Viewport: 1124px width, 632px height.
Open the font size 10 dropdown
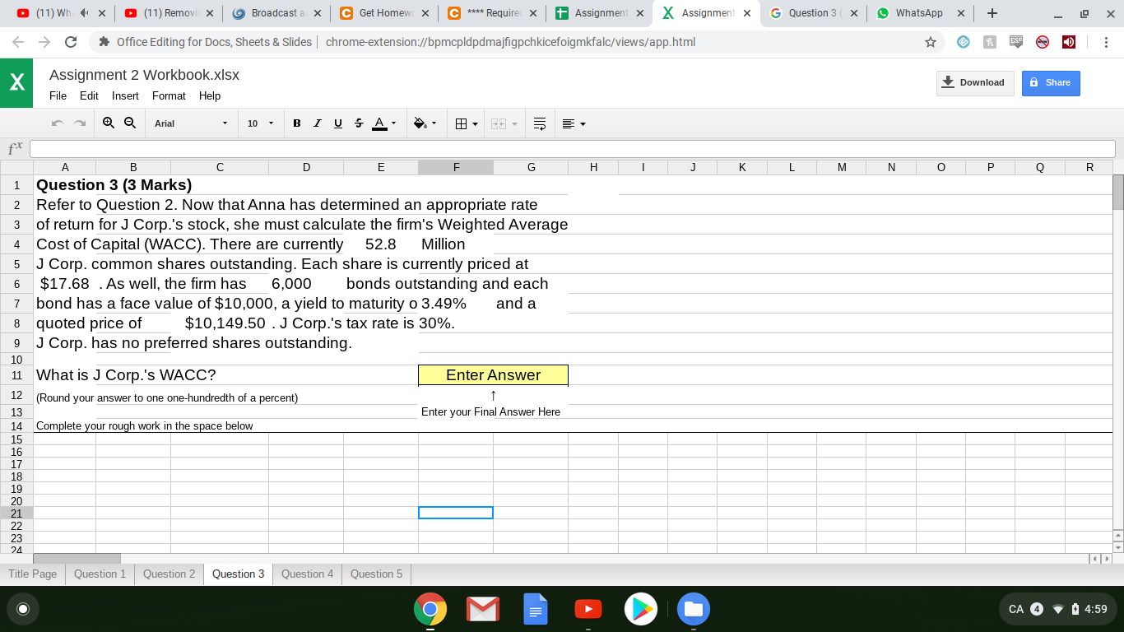click(x=260, y=123)
